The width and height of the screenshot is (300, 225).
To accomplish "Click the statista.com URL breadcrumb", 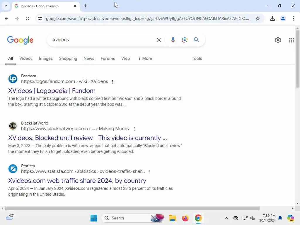I will tap(83, 171).
